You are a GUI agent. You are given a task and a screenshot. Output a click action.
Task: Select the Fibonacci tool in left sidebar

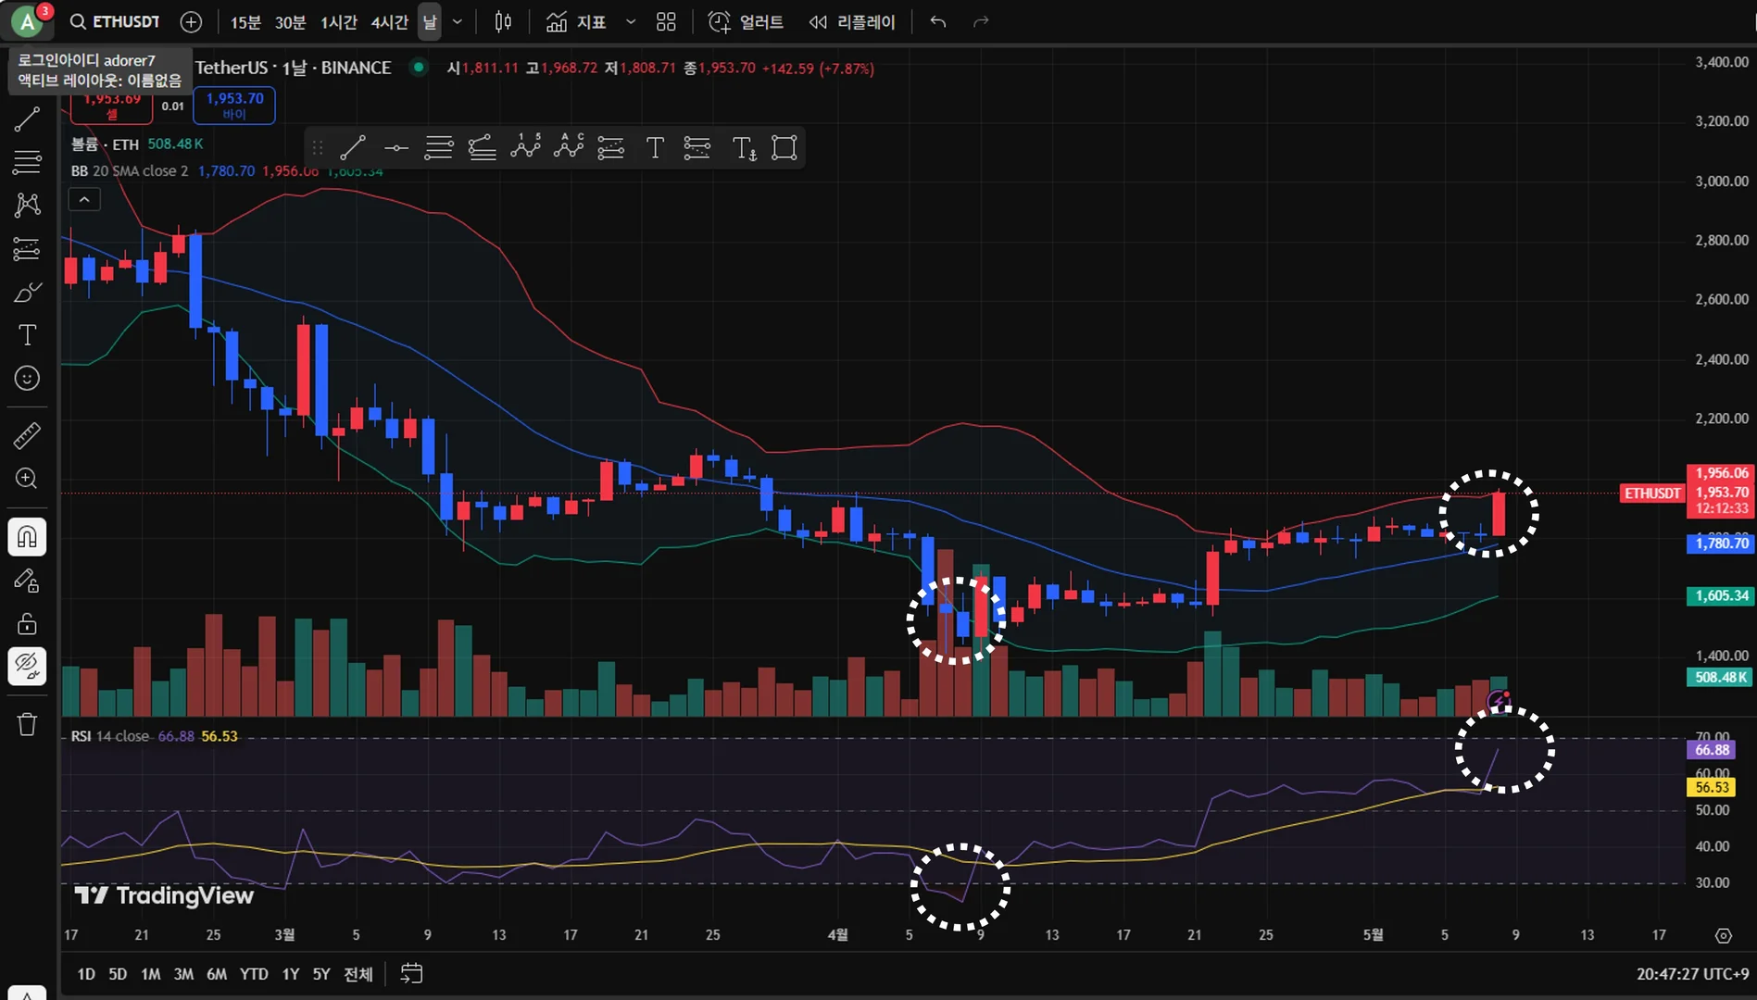point(27,162)
